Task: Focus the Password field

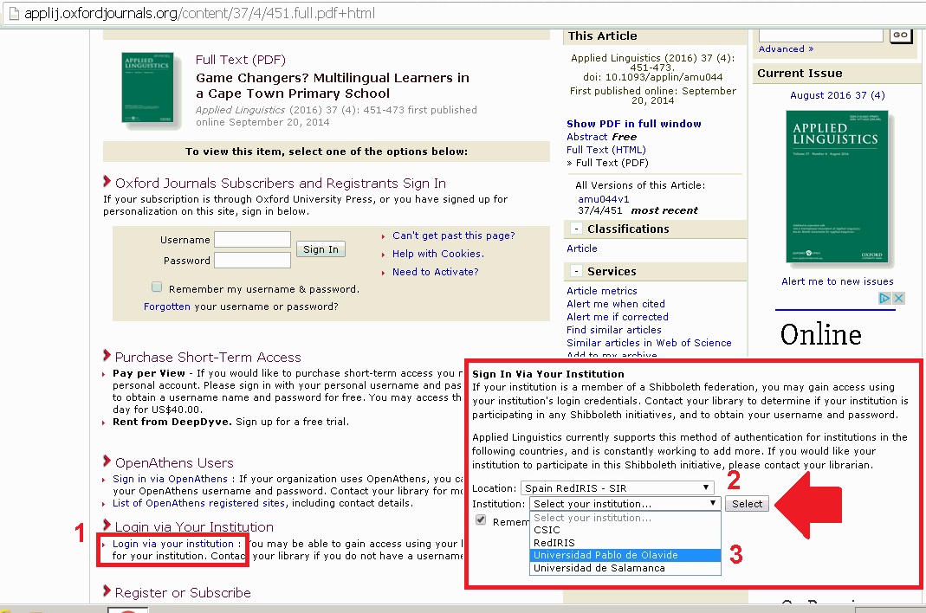Action: pos(252,261)
